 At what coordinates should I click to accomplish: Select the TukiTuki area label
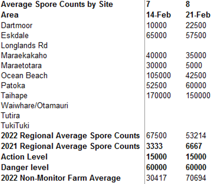(15, 126)
